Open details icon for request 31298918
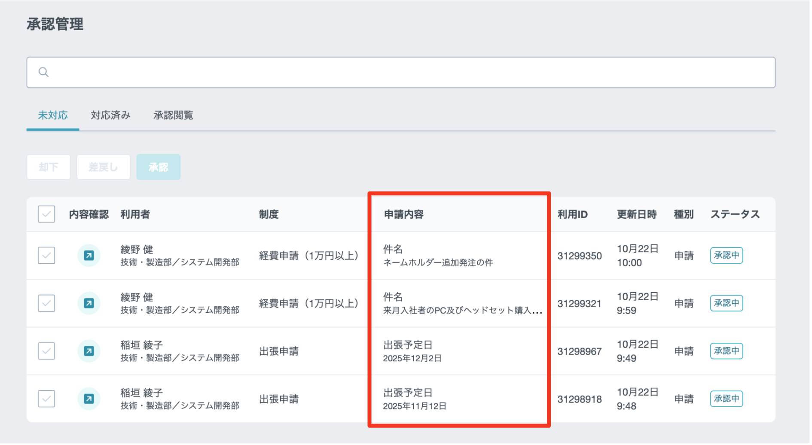The height and width of the screenshot is (445, 812). pos(89,399)
